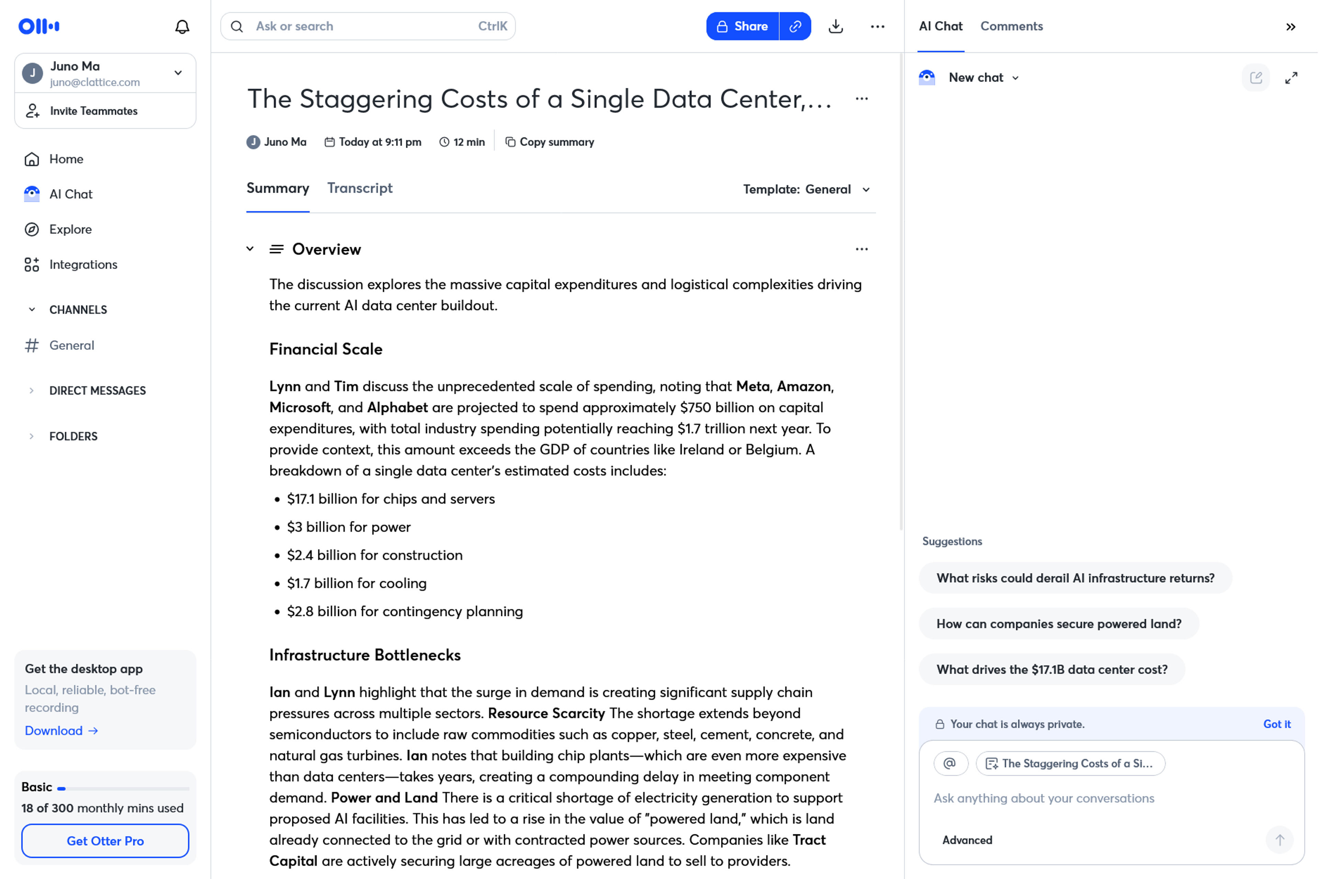1319x879 pixels.
Task: Click the copy link icon beside Share
Action: pyautogui.click(x=795, y=26)
